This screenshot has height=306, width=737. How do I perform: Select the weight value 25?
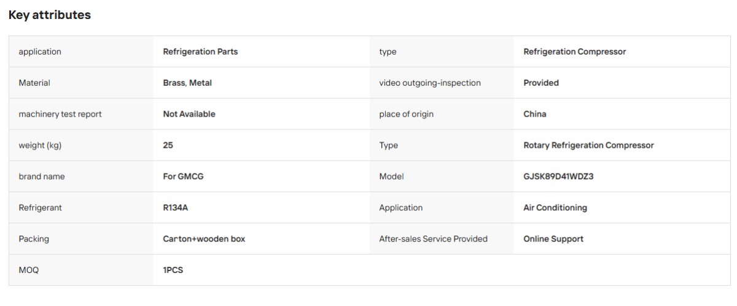168,145
